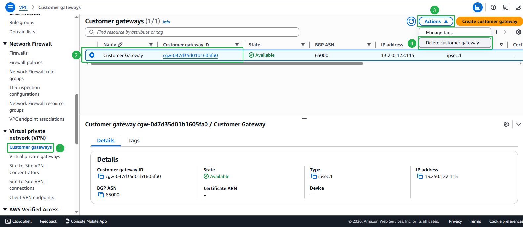Click the blue square icon in top bar

478,7
